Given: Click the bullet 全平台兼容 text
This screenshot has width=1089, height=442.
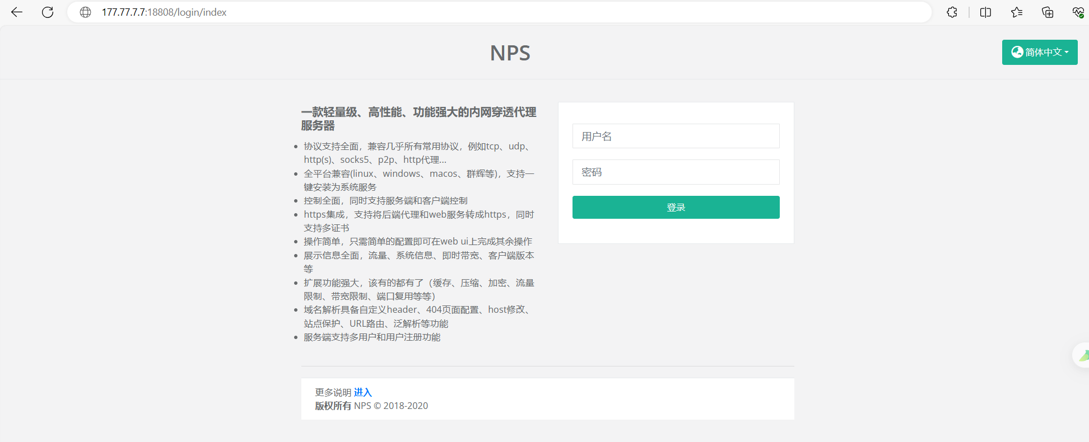Looking at the screenshot, I should coord(418,180).
